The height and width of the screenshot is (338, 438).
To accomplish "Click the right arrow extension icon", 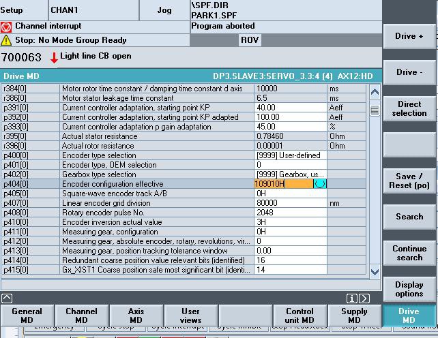I will 365,298.
